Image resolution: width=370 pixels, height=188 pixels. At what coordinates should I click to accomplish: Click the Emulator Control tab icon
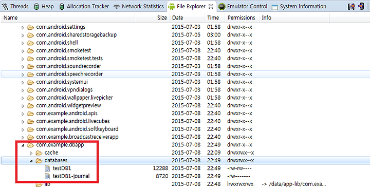pos(221,7)
